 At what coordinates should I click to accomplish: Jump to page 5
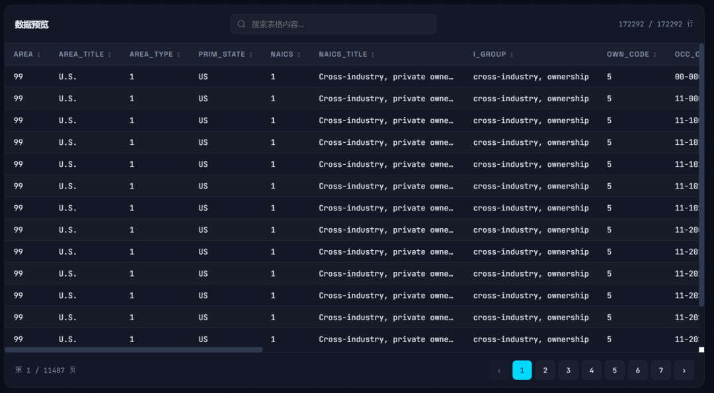point(614,371)
